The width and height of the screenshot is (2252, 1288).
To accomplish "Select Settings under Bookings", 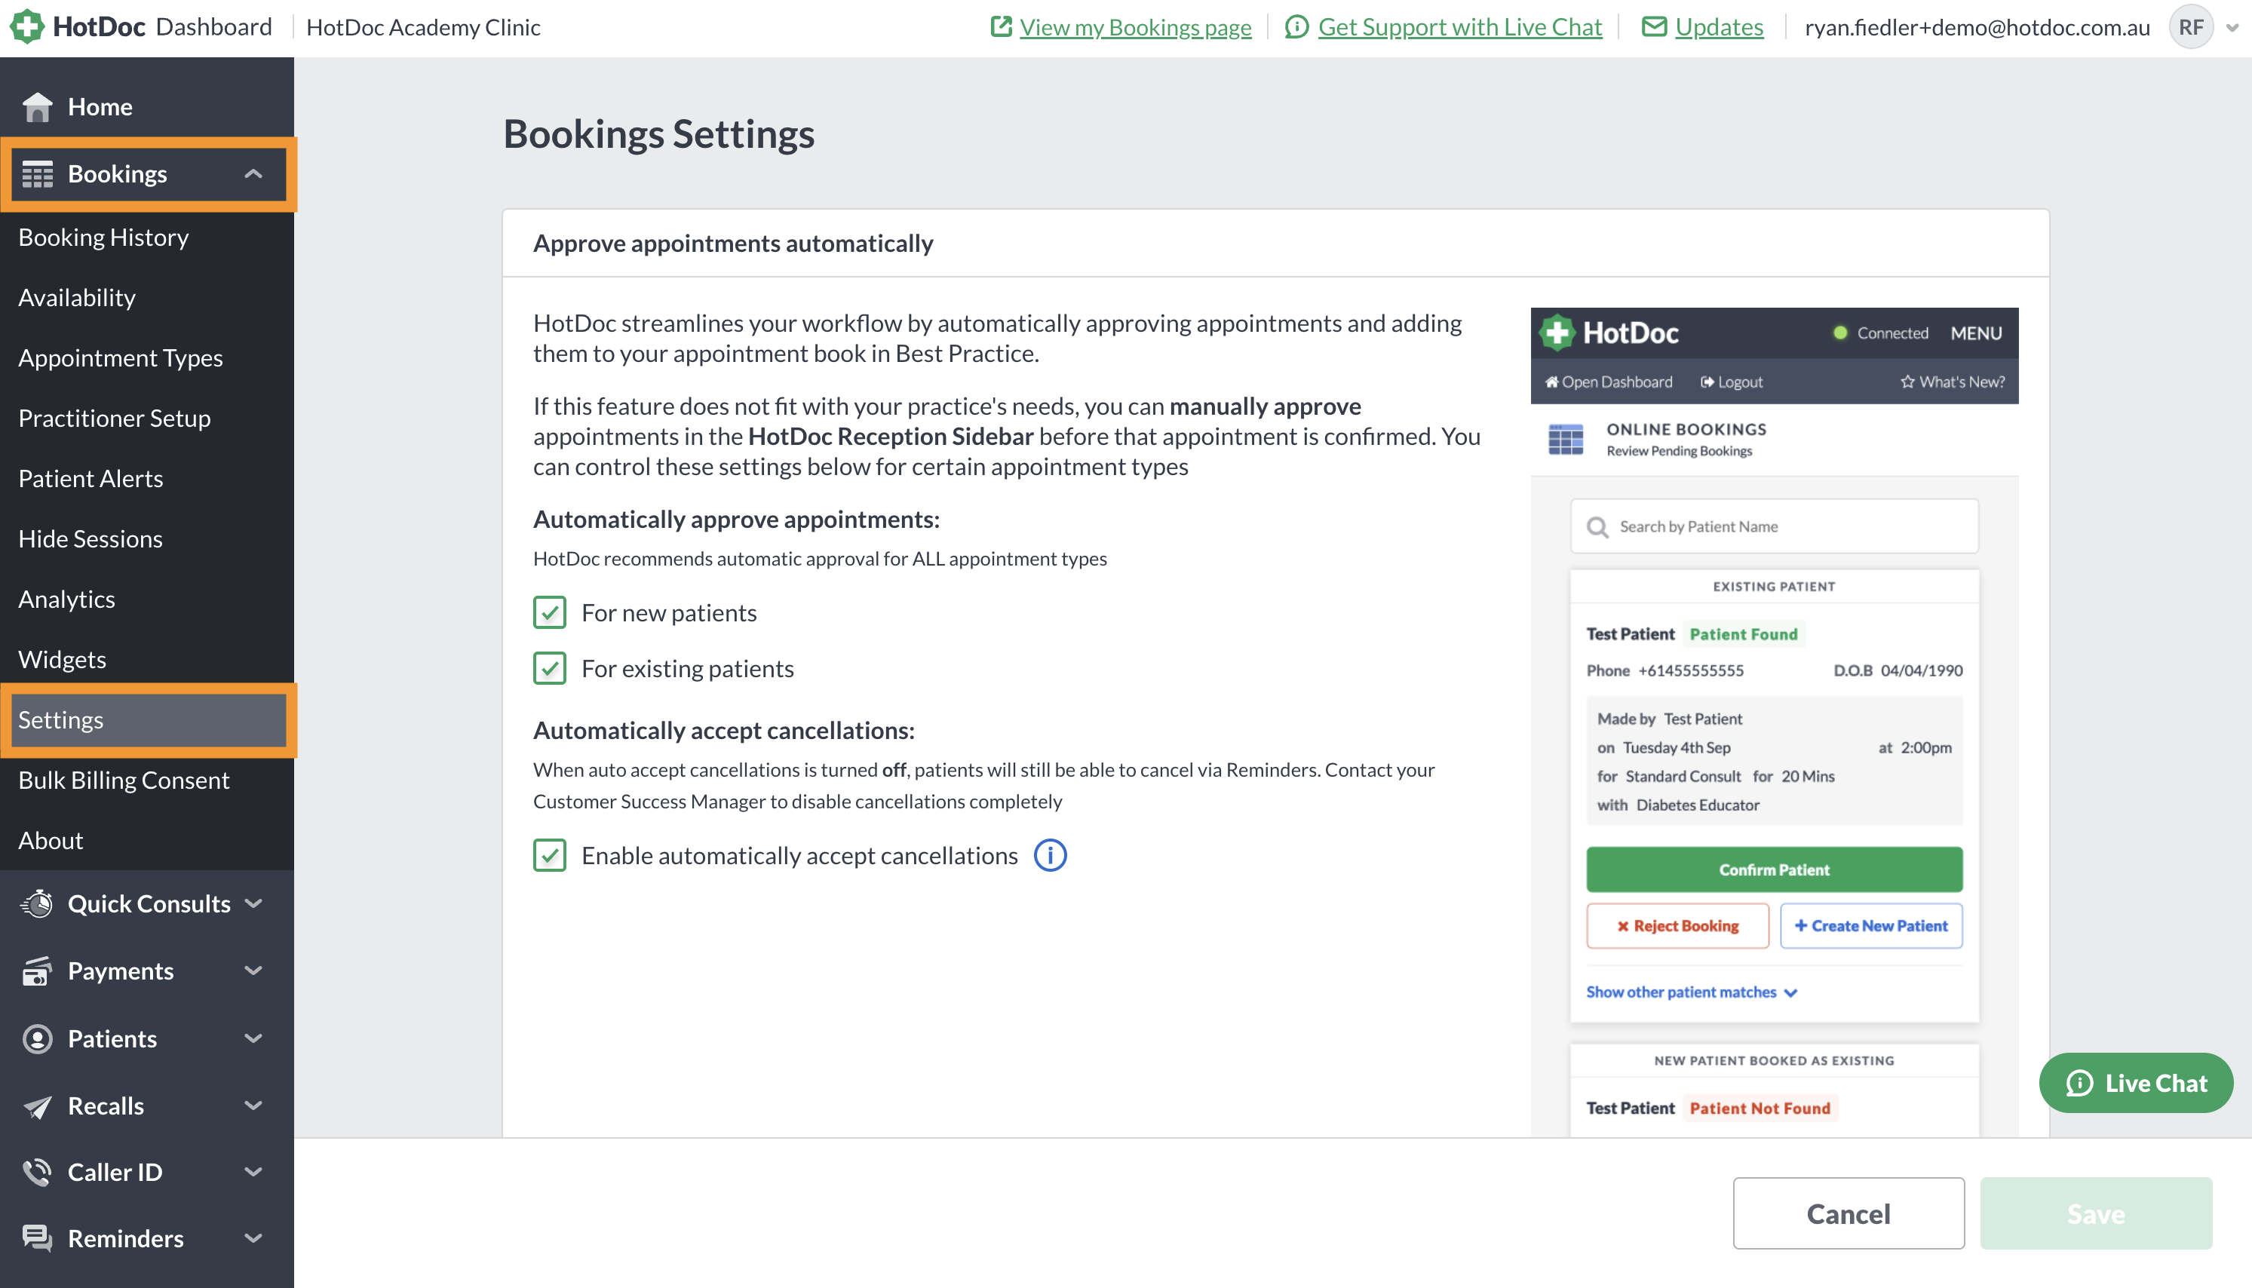I will (147, 720).
